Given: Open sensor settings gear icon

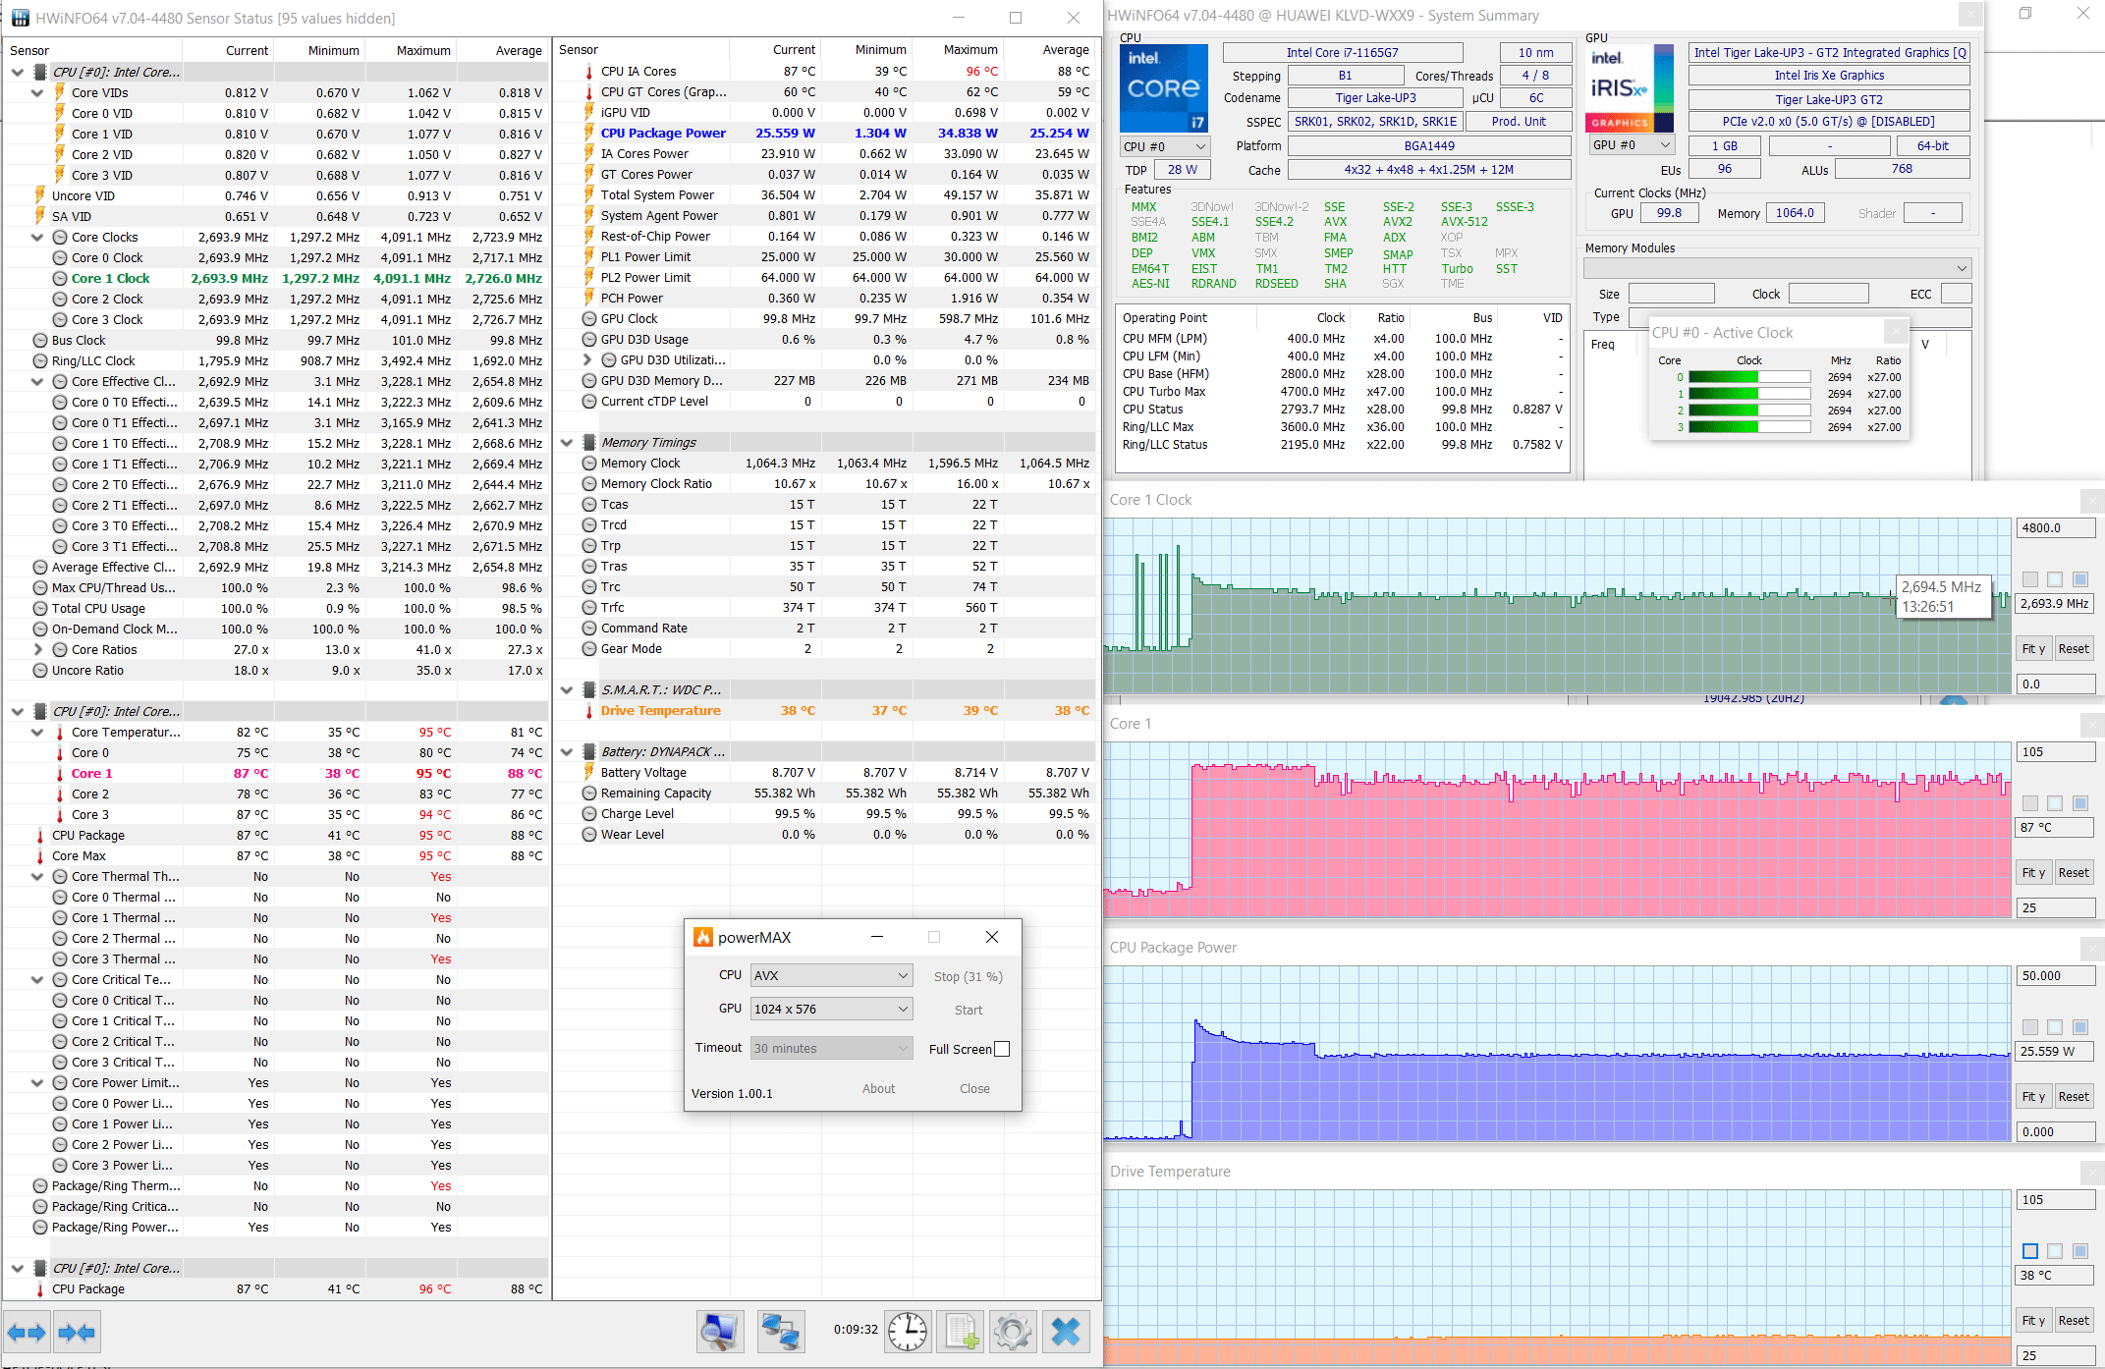Looking at the screenshot, I should pos(1012,1332).
